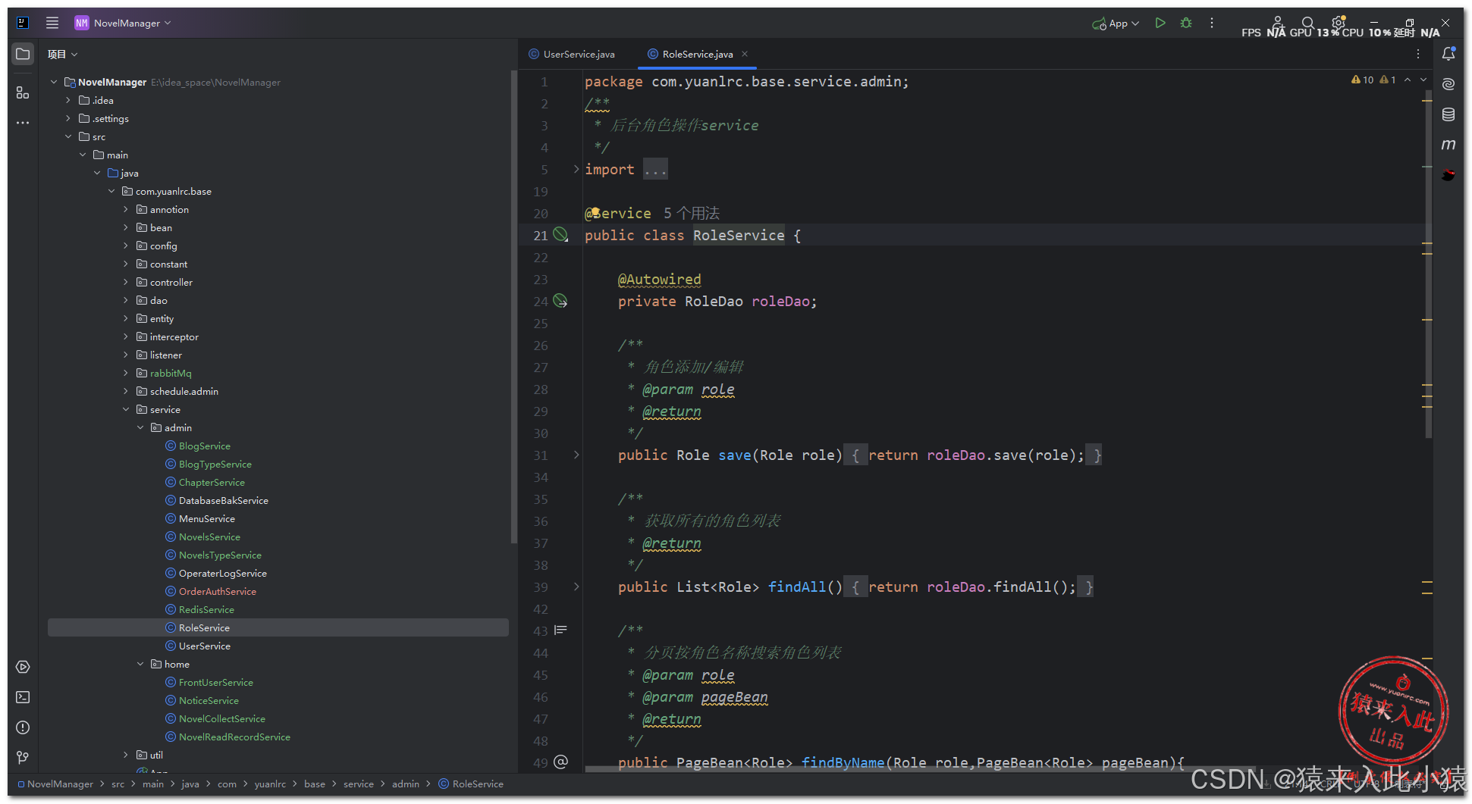This screenshot has width=1472, height=804.
Task: Collapse the service package
Action: [126, 409]
